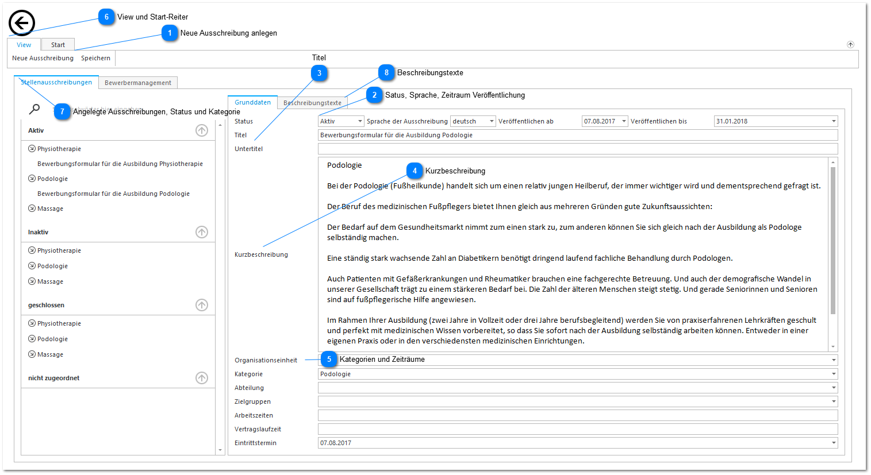
Task: Switch to the Start ribbon tab
Action: click(x=57, y=45)
